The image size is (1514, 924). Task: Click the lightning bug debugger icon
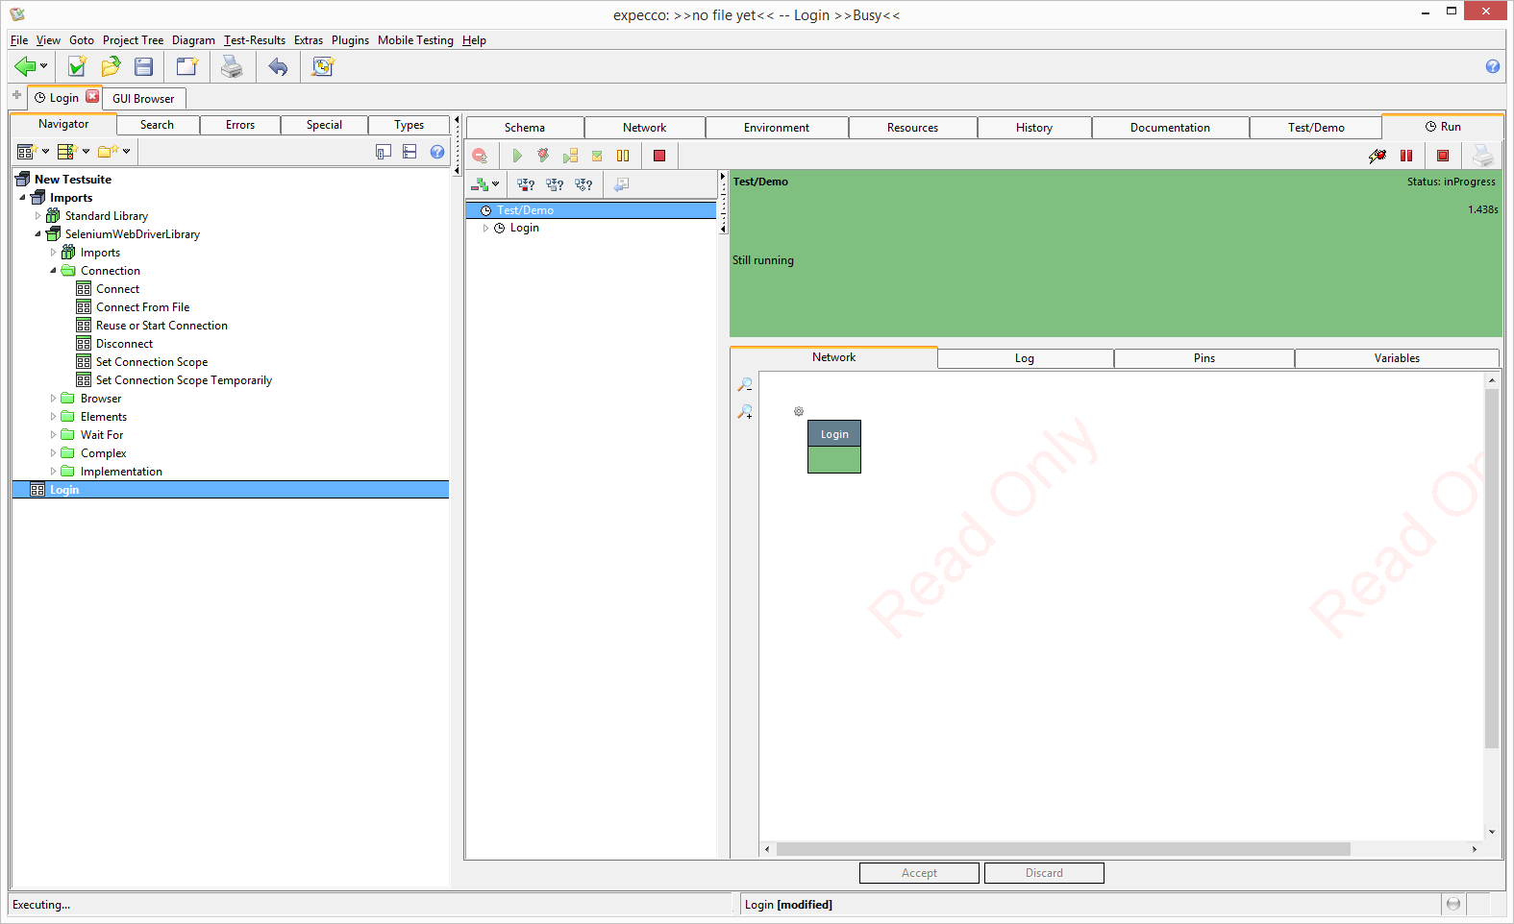(1377, 156)
